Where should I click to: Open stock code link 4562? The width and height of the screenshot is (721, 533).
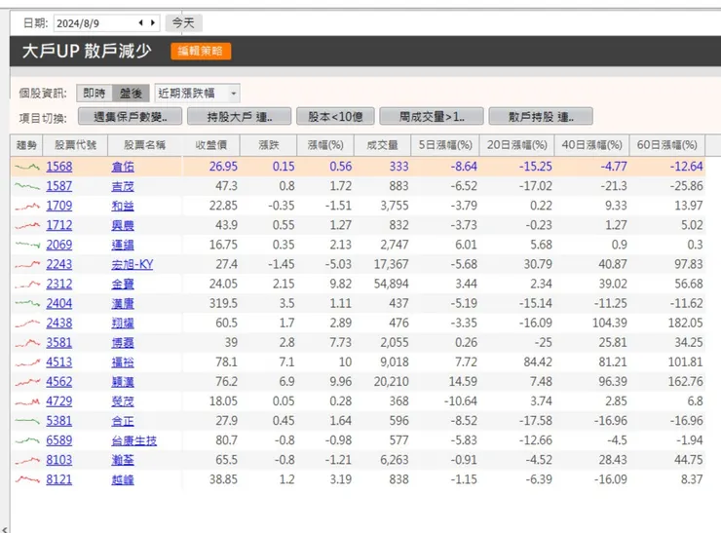pos(58,382)
